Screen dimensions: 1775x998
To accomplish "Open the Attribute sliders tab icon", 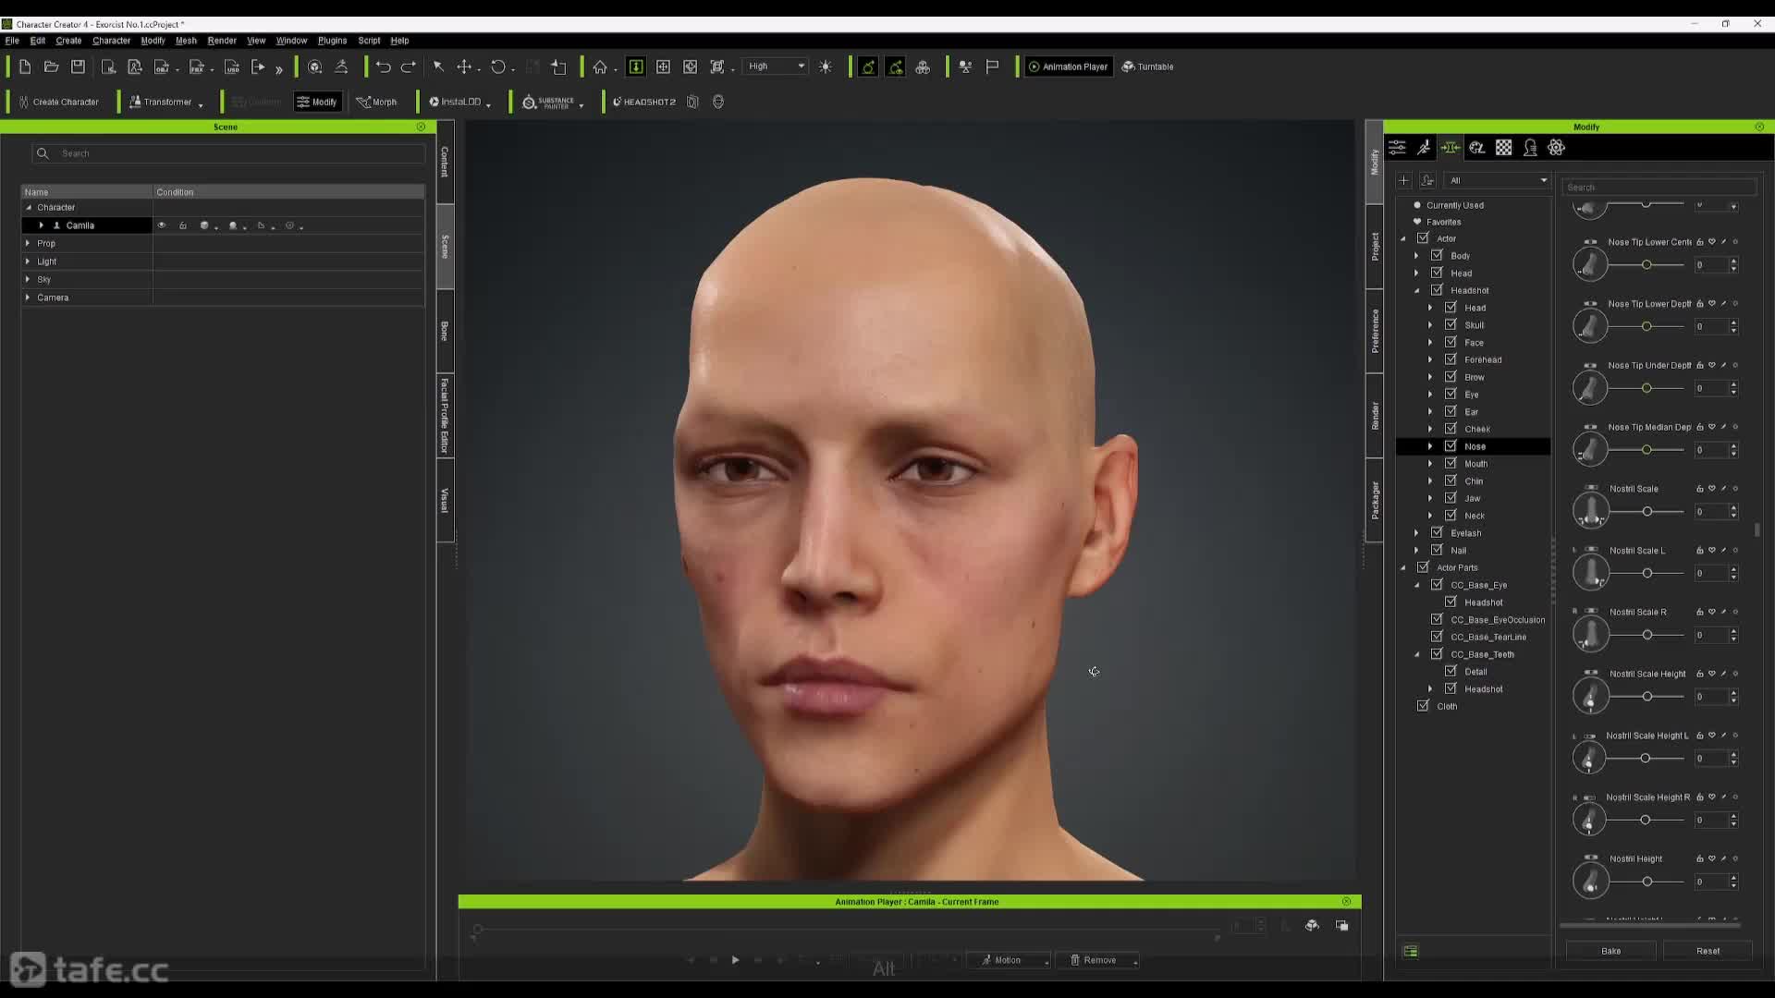I will coord(1398,148).
